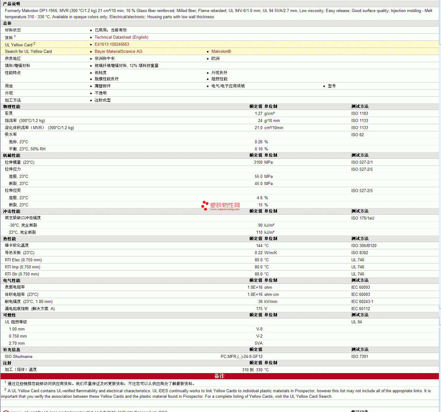Click the test method ISO 306/B120
Screen dimensions: 441x412
(364, 246)
